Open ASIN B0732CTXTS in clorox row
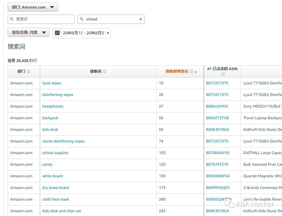The width and height of the screenshot is (282, 216). pyautogui.click(x=217, y=141)
